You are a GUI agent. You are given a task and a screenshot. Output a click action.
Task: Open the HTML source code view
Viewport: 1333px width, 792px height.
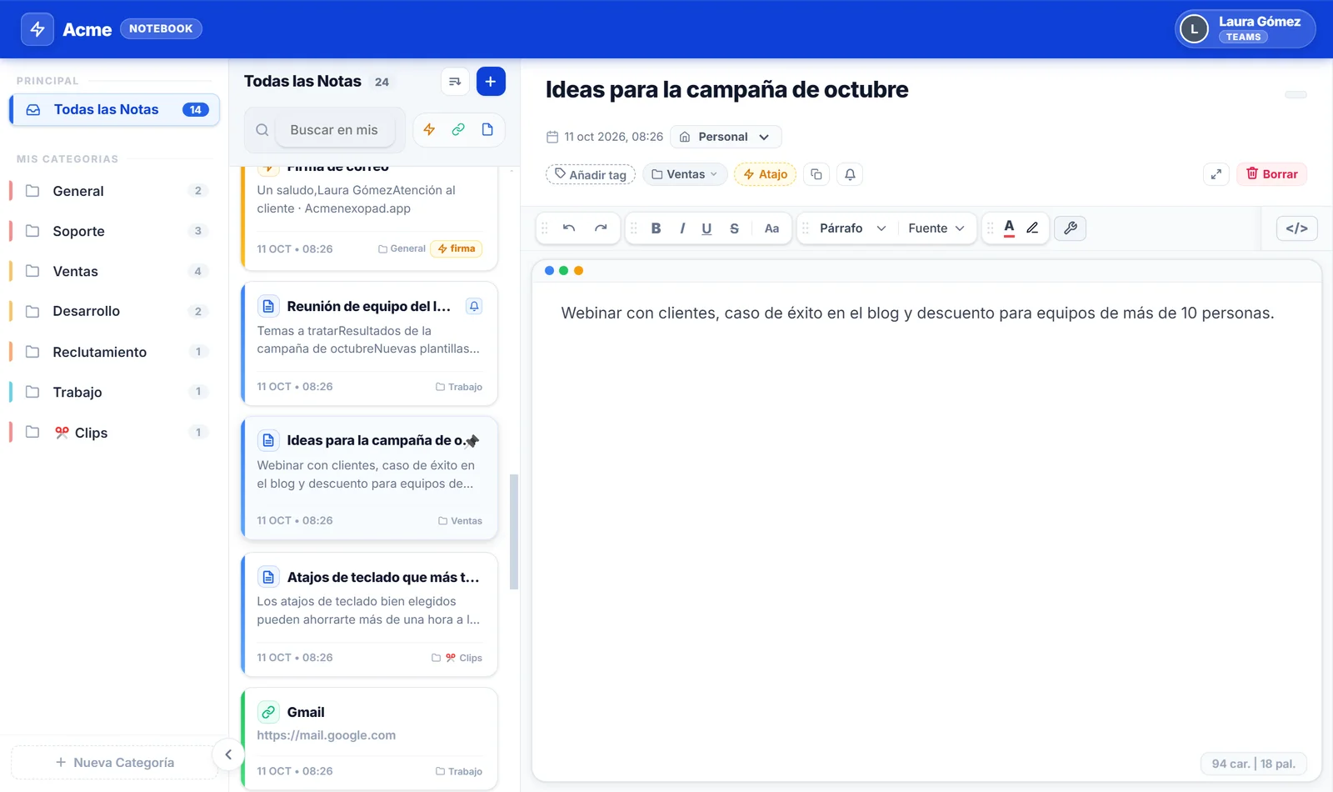coord(1297,228)
